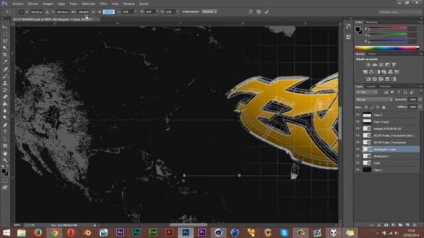
Task: Open the Interpolación dropdown
Action: pyautogui.click(x=209, y=12)
